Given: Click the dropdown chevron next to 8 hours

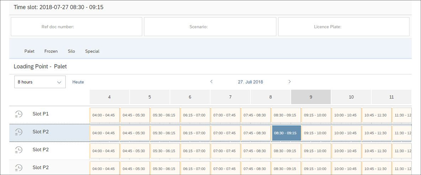Looking at the screenshot, I should pyautogui.click(x=59, y=82).
